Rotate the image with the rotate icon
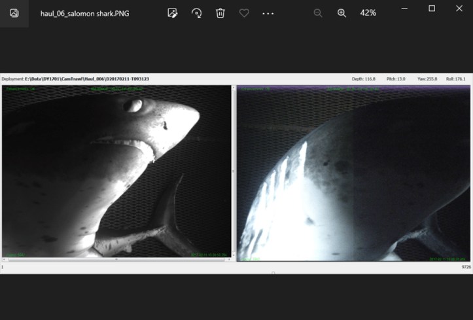Image resolution: width=473 pixels, height=320 pixels. 196,13
